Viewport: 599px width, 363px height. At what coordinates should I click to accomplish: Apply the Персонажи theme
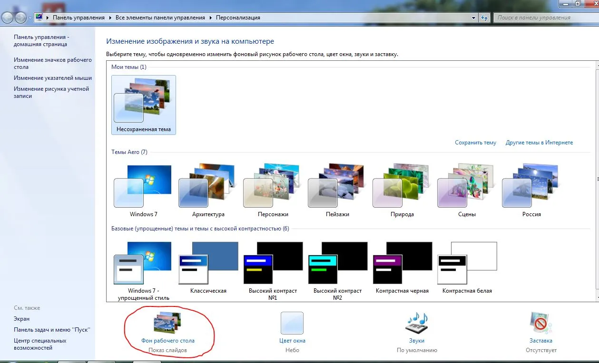point(273,191)
